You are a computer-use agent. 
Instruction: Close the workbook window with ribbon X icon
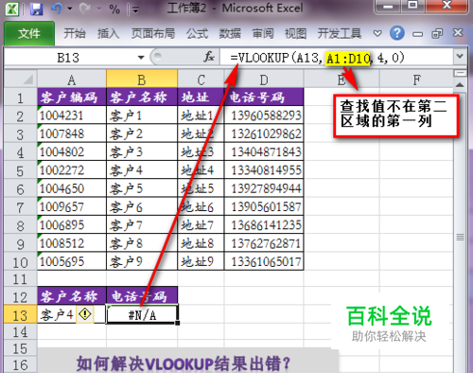coord(458,32)
